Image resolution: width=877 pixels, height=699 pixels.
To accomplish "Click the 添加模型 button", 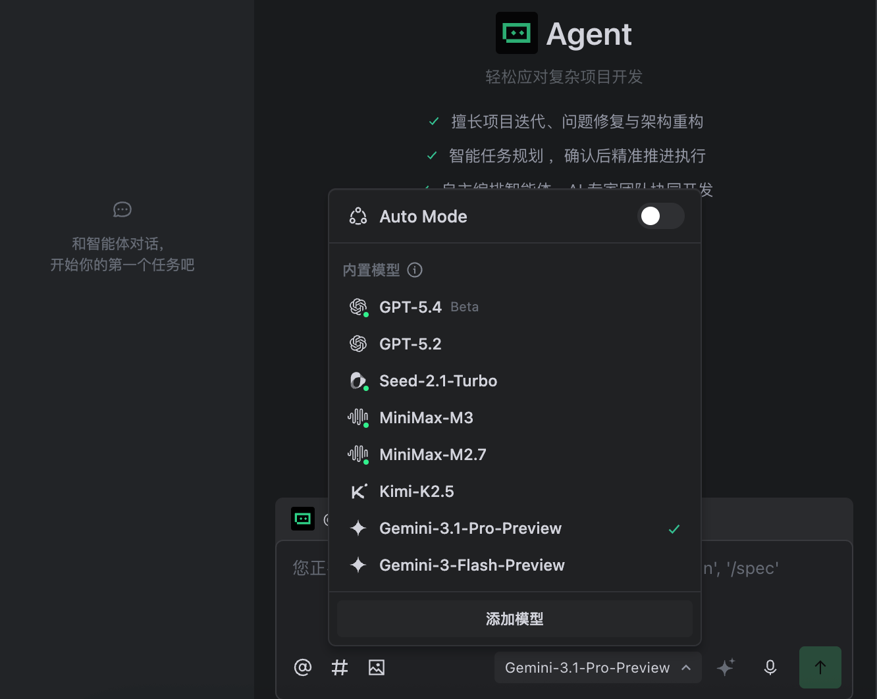I will [x=515, y=619].
